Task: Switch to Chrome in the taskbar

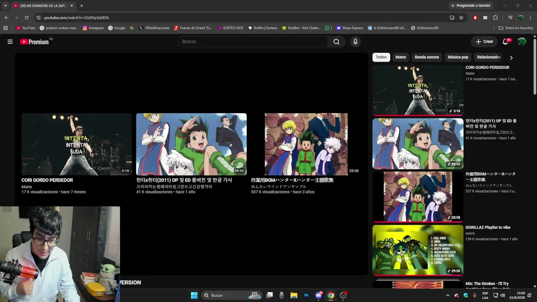Action: [x=331, y=295]
